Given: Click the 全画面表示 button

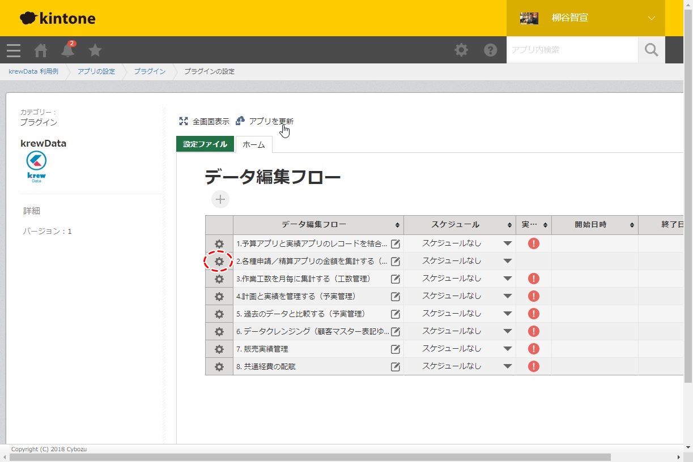Looking at the screenshot, I should pos(205,121).
